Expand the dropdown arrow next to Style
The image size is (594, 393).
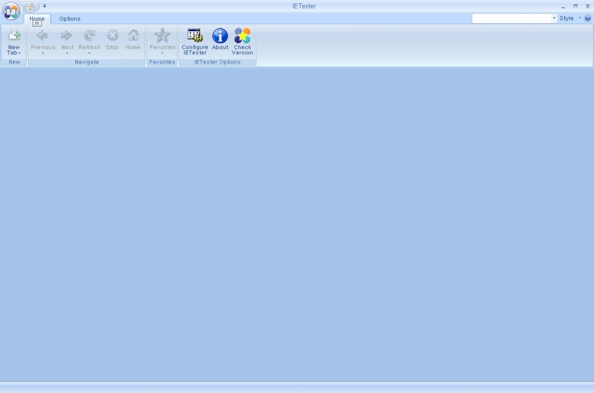579,18
